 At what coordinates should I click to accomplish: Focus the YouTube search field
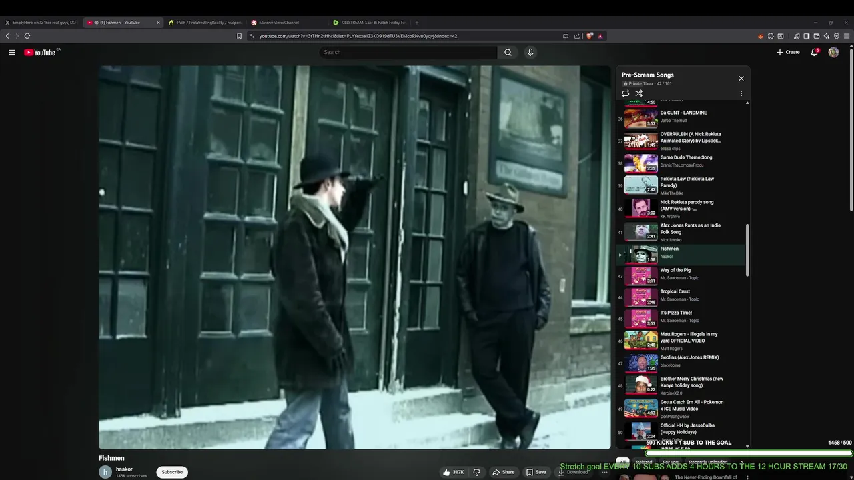click(408, 52)
